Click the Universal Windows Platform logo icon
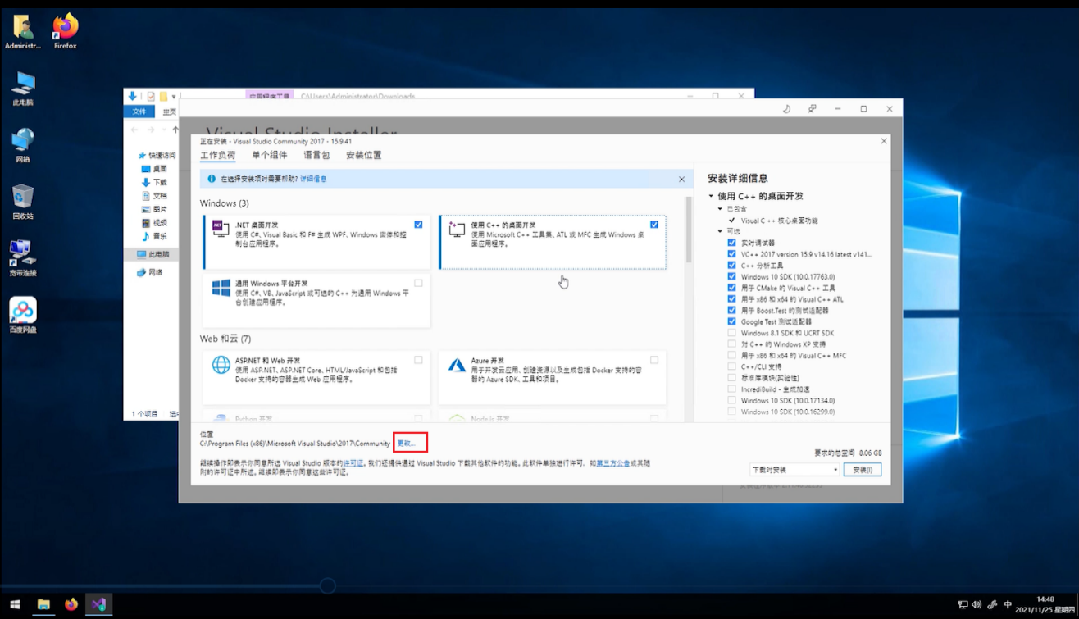This screenshot has height=619, width=1079. coord(221,288)
